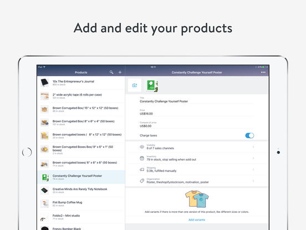The width and height of the screenshot is (306, 230).
Task: Select Brown Corrugated Boxes Box 9" x 6" x 1"
Action: 81,150
